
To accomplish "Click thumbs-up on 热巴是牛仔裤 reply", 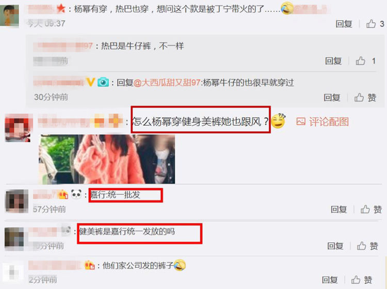I will pyautogui.click(x=360, y=60).
